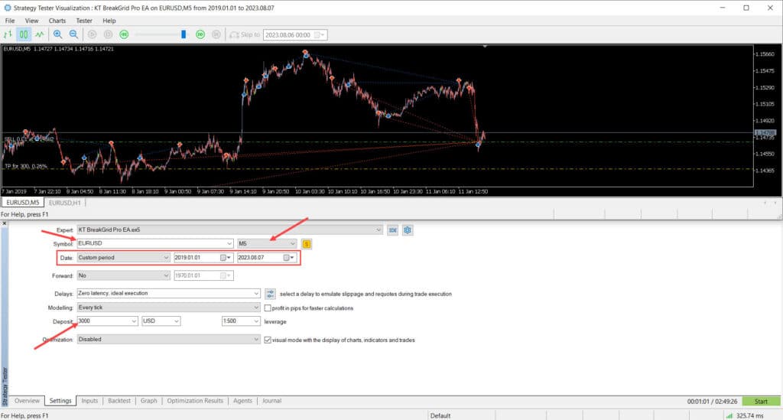Open expert in IDE editor

click(x=392, y=230)
